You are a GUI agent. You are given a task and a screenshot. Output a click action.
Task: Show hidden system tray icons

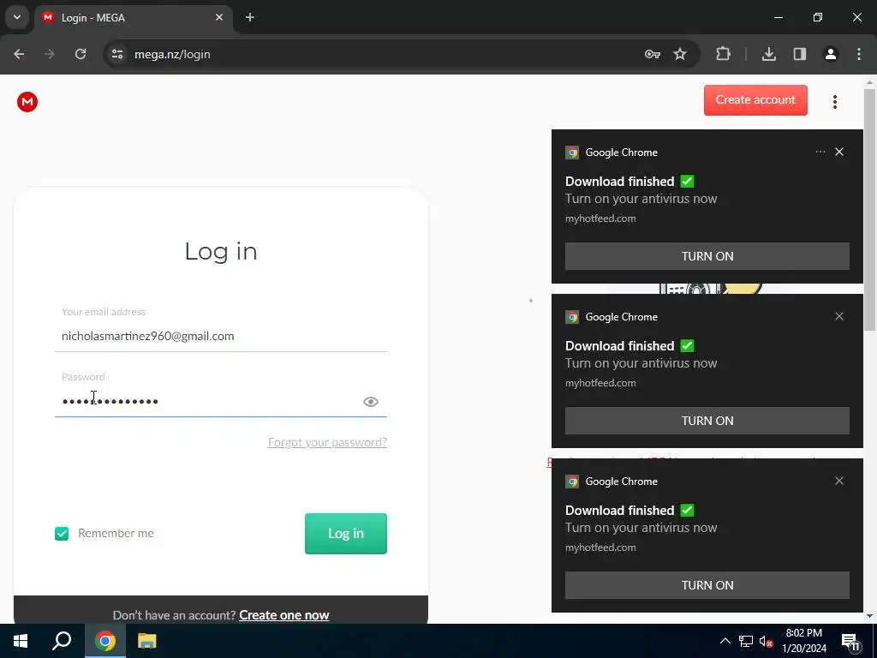point(725,641)
